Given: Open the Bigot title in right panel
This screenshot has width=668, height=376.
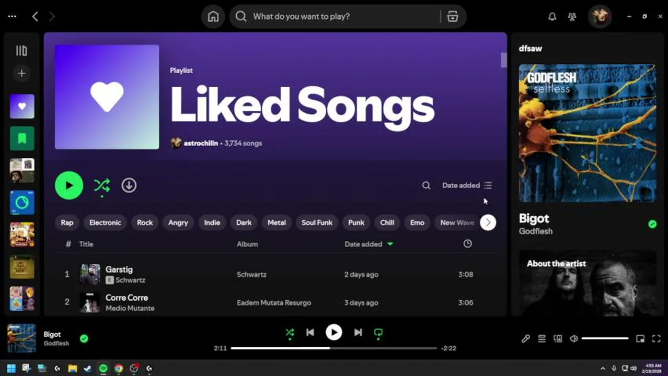Looking at the screenshot, I should pyautogui.click(x=534, y=218).
